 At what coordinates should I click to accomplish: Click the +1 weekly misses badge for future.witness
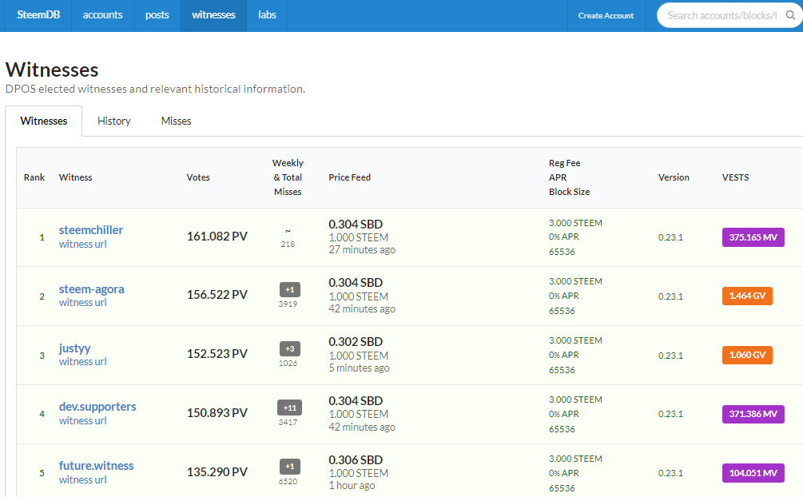click(290, 467)
